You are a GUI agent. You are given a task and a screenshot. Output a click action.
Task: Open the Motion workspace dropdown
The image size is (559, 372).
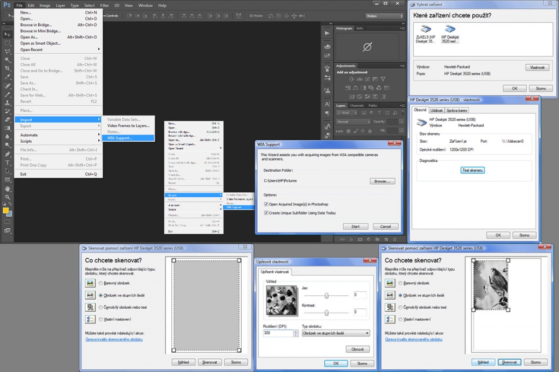click(x=384, y=16)
